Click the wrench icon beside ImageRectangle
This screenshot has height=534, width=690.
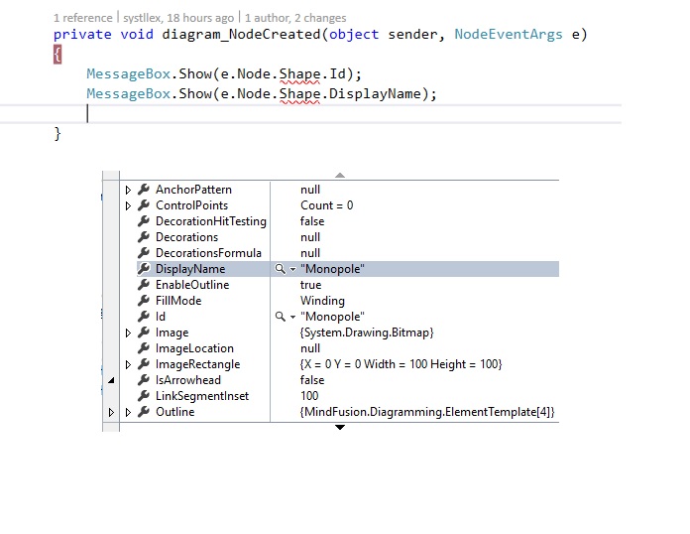click(x=144, y=364)
